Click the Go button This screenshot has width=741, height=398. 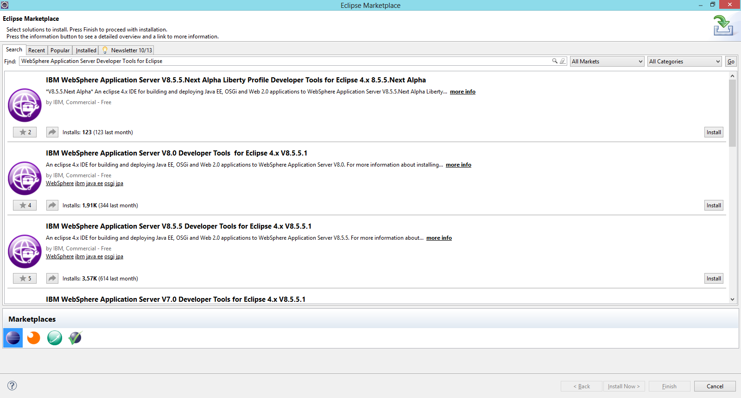(x=731, y=62)
